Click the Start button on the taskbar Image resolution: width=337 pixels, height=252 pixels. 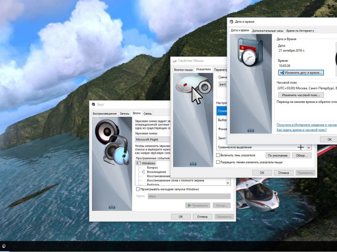pyautogui.click(x=4, y=246)
